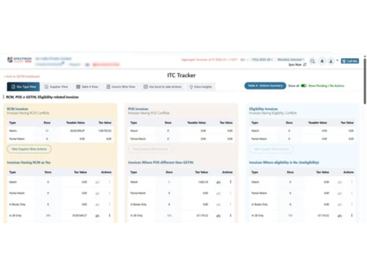Click the search magnifier icon in header

point(313,61)
